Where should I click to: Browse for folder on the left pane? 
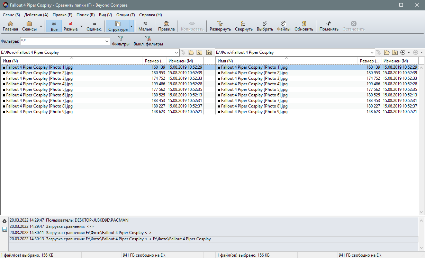point(191,52)
